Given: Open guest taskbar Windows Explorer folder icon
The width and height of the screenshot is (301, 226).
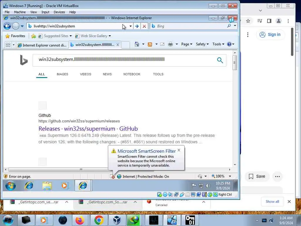Looking at the screenshot, I should coord(47,186).
